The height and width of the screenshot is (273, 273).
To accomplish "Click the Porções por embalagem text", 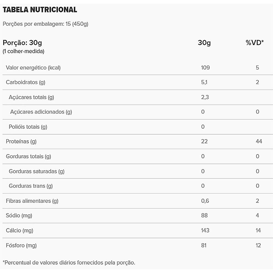I will click(45, 24).
